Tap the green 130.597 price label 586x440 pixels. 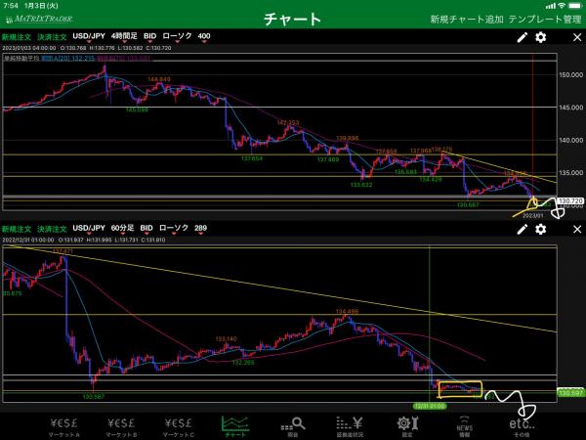570,392
